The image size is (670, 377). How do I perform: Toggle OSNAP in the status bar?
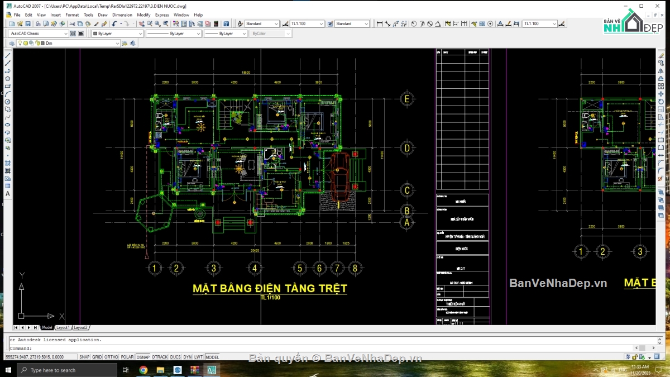143,357
